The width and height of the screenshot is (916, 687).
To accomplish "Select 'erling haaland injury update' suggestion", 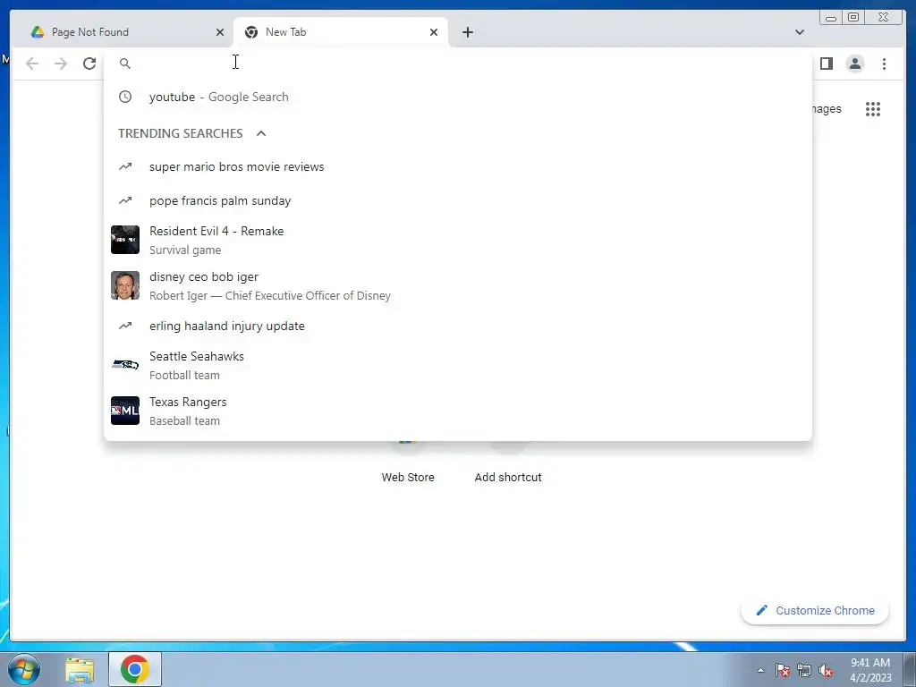I will [457, 326].
